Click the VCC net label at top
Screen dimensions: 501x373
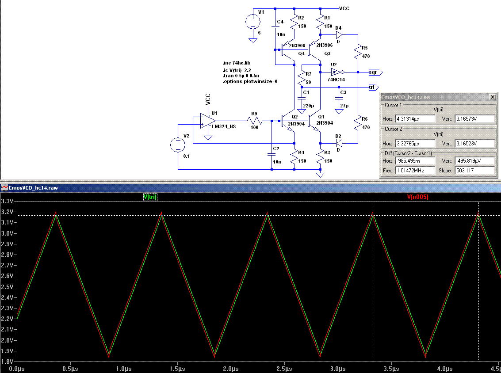coord(344,8)
